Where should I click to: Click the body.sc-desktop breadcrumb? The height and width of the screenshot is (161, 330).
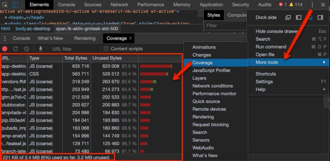(x=33, y=29)
